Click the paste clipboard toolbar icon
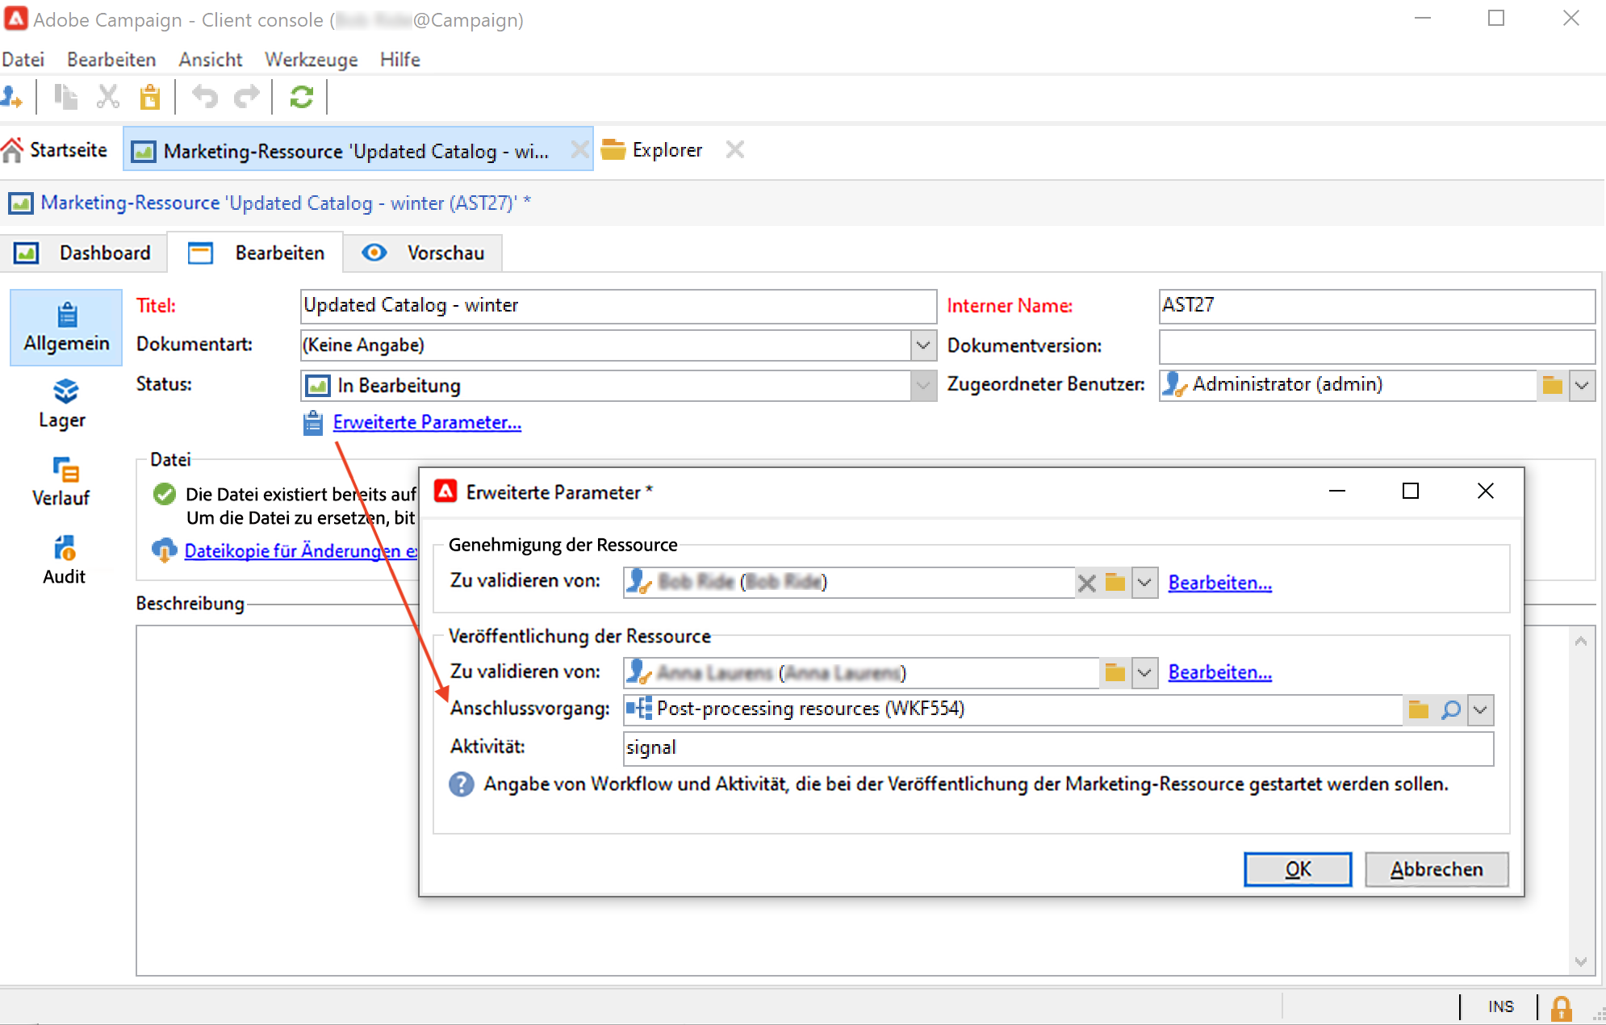This screenshot has height=1025, width=1606. [x=150, y=98]
